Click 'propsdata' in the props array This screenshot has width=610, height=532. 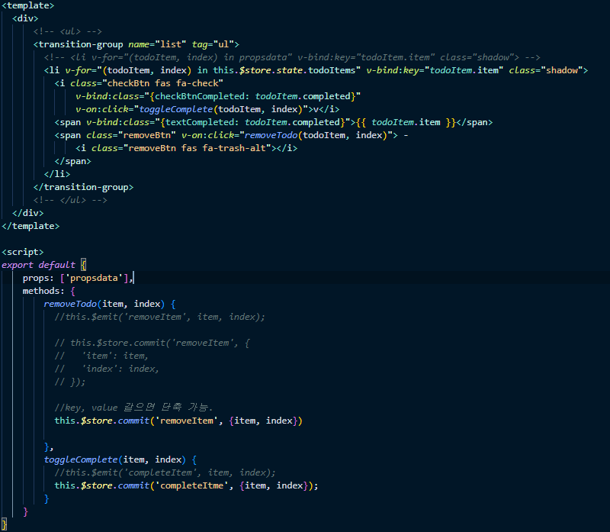(94, 278)
